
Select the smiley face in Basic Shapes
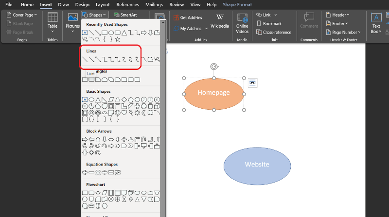pyautogui.click(x=118, y=113)
